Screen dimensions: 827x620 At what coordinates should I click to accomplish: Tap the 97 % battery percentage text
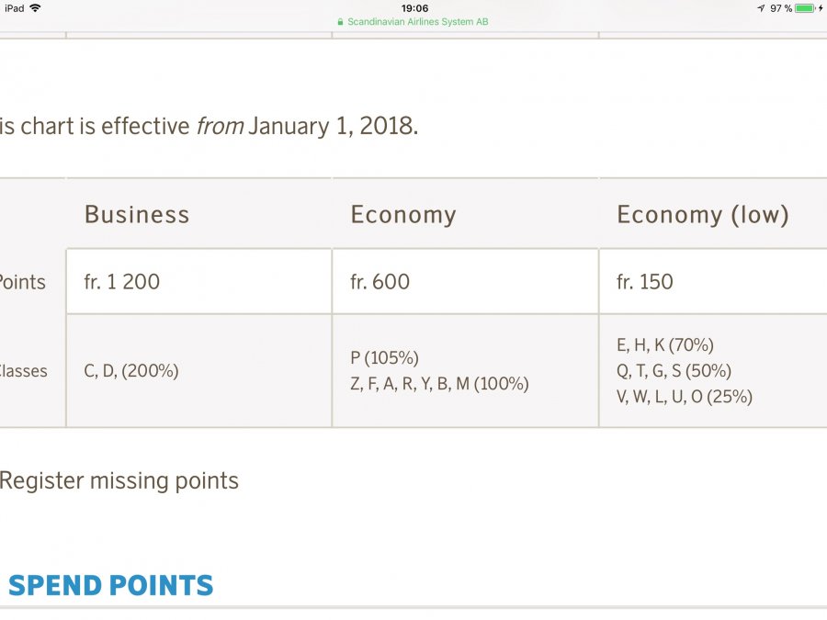[781, 8]
